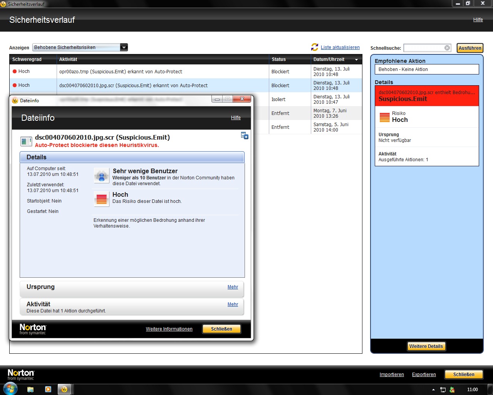Clear the Schnellsuche field with the X icon

coord(447,48)
